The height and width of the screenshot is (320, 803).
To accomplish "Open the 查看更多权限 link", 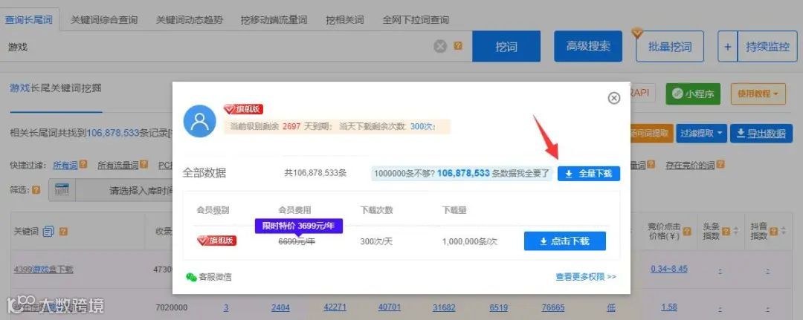I will [x=586, y=276].
